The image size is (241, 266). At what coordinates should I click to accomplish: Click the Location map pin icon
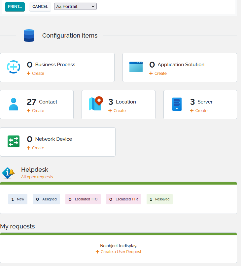point(96,104)
